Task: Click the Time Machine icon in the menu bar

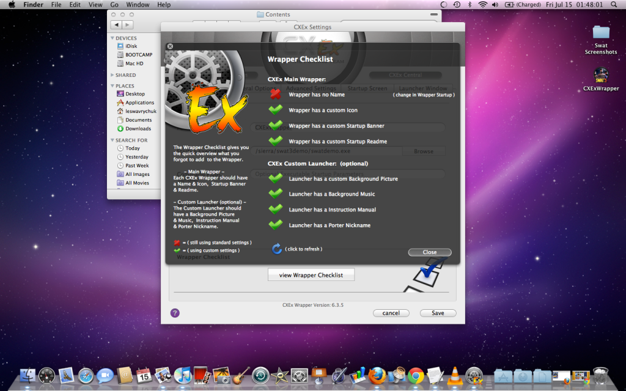Action: (457, 5)
